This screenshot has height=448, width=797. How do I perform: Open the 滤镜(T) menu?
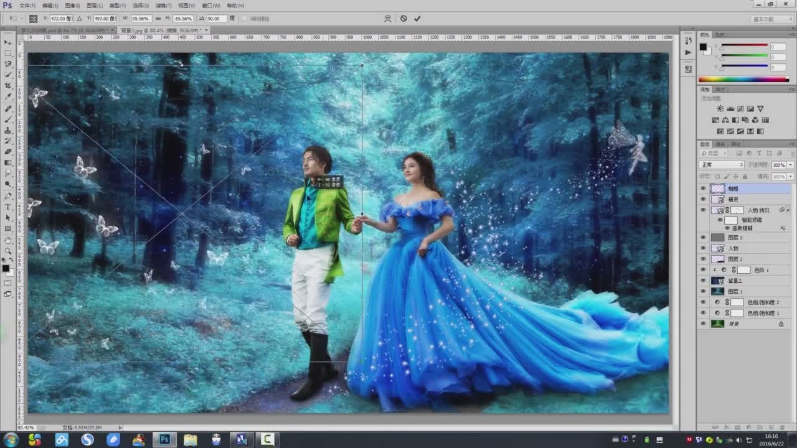coord(165,6)
